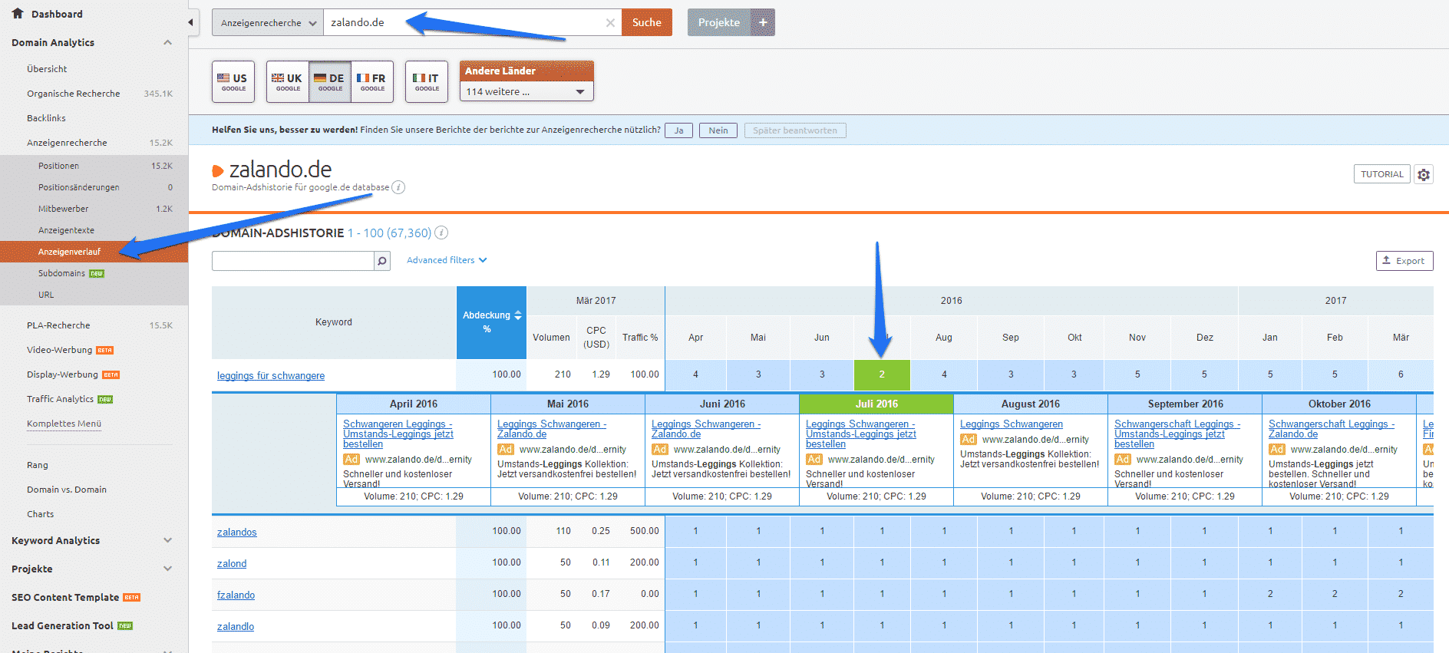Viewport: 1449px width, 653px height.
Task: Click the leggings row Aug cell showing 4
Action: (x=944, y=374)
